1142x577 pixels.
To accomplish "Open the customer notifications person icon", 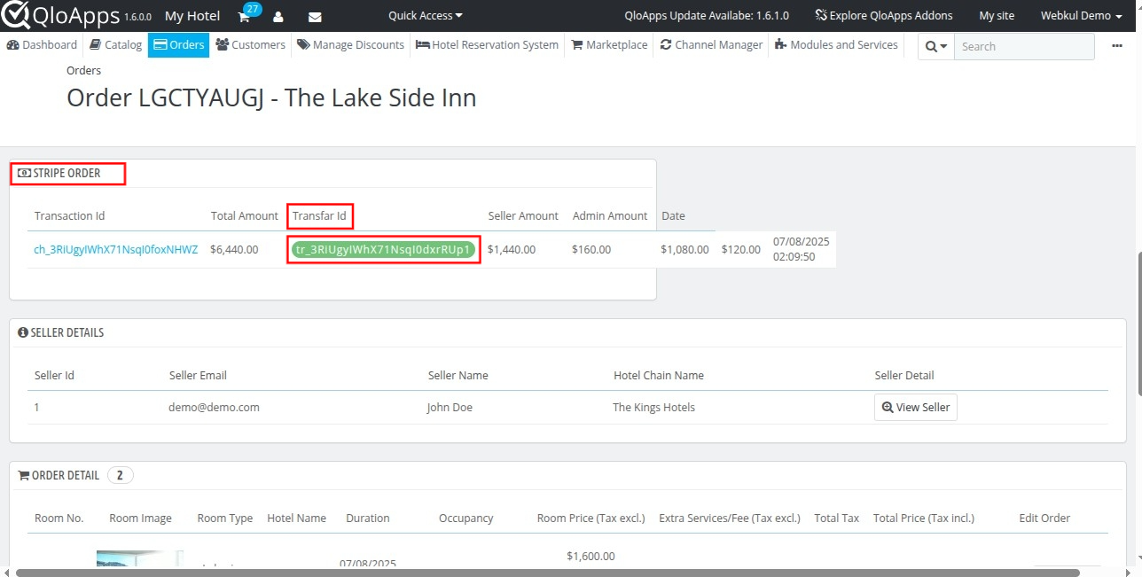I will tap(278, 17).
